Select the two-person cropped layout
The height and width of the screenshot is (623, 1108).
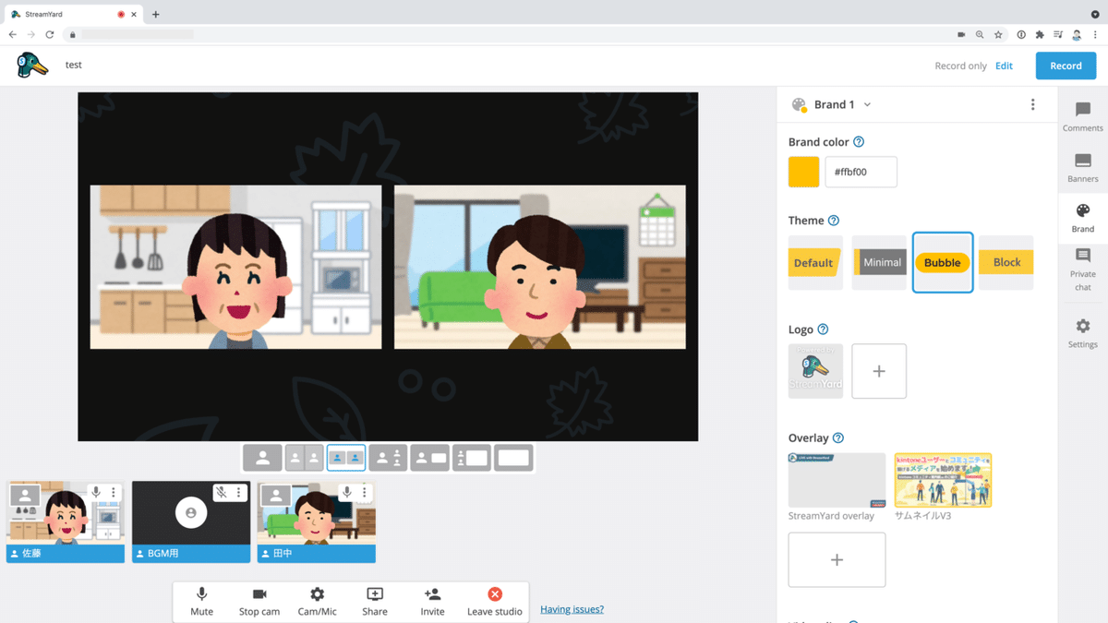click(305, 457)
